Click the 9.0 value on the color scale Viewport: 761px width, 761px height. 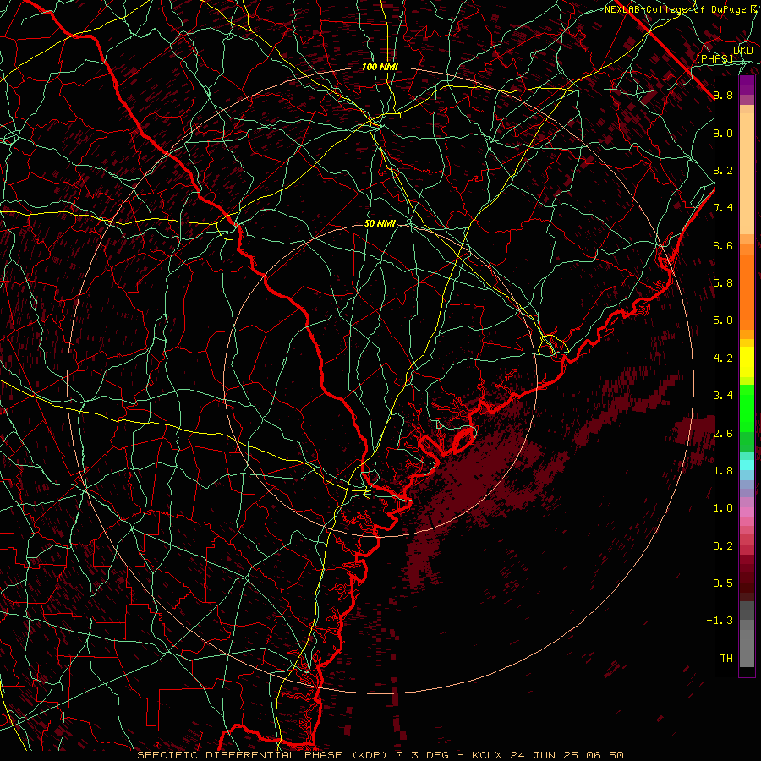coord(723,134)
